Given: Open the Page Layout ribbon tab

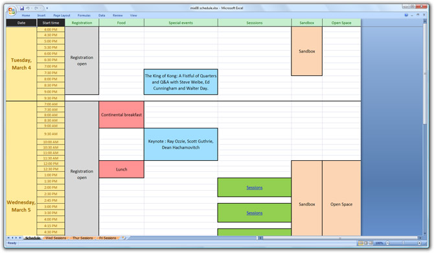Looking at the screenshot, I should click(62, 16).
